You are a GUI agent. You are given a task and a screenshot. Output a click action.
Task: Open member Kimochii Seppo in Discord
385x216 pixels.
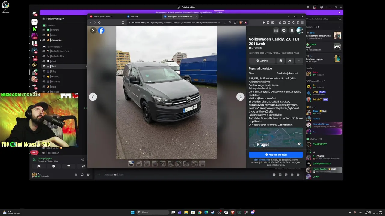pyautogui.click(x=324, y=125)
